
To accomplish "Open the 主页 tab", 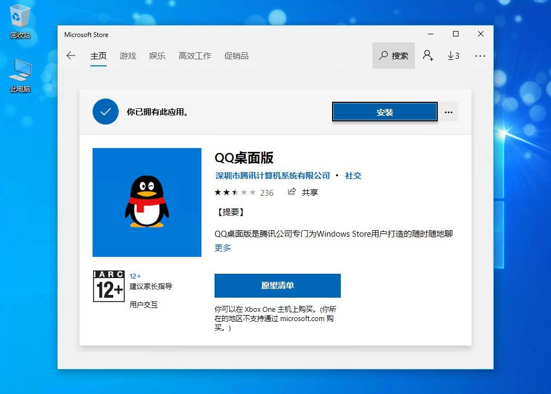I will pyautogui.click(x=99, y=56).
